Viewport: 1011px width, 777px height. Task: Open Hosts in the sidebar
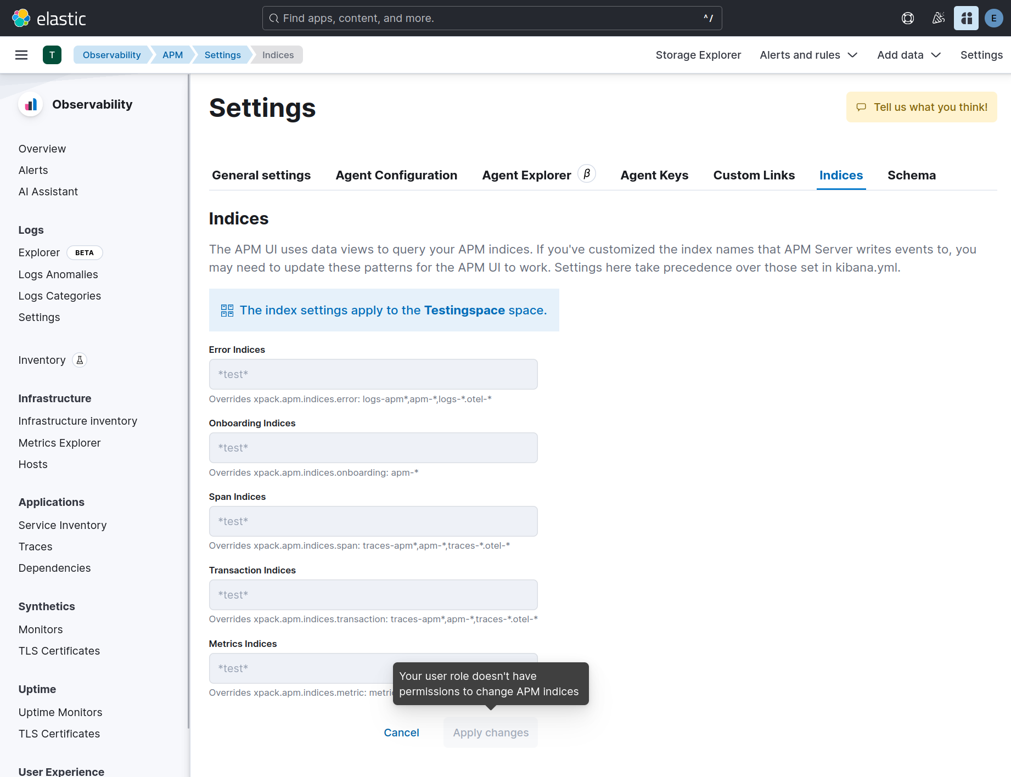click(33, 464)
